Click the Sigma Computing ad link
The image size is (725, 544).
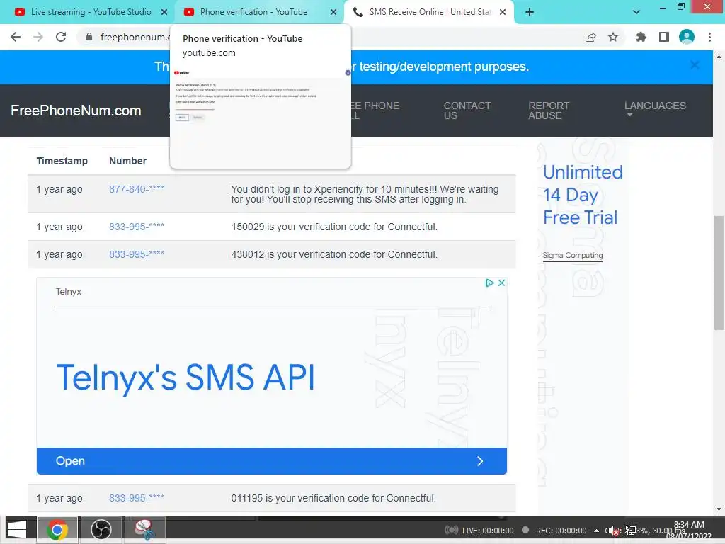[573, 255]
